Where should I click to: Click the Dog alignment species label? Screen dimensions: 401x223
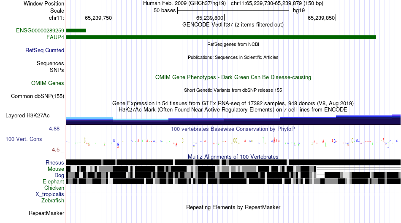[x=60, y=175]
